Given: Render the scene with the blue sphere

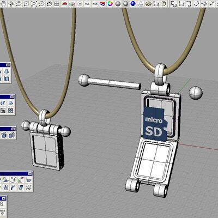Looking at the screenshot, I should pos(133,3).
